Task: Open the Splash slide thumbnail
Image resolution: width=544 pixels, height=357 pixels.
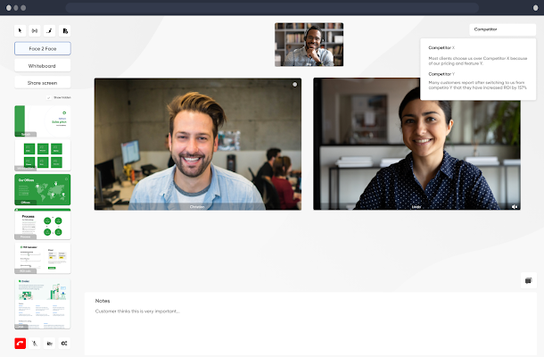Action: [x=43, y=121]
